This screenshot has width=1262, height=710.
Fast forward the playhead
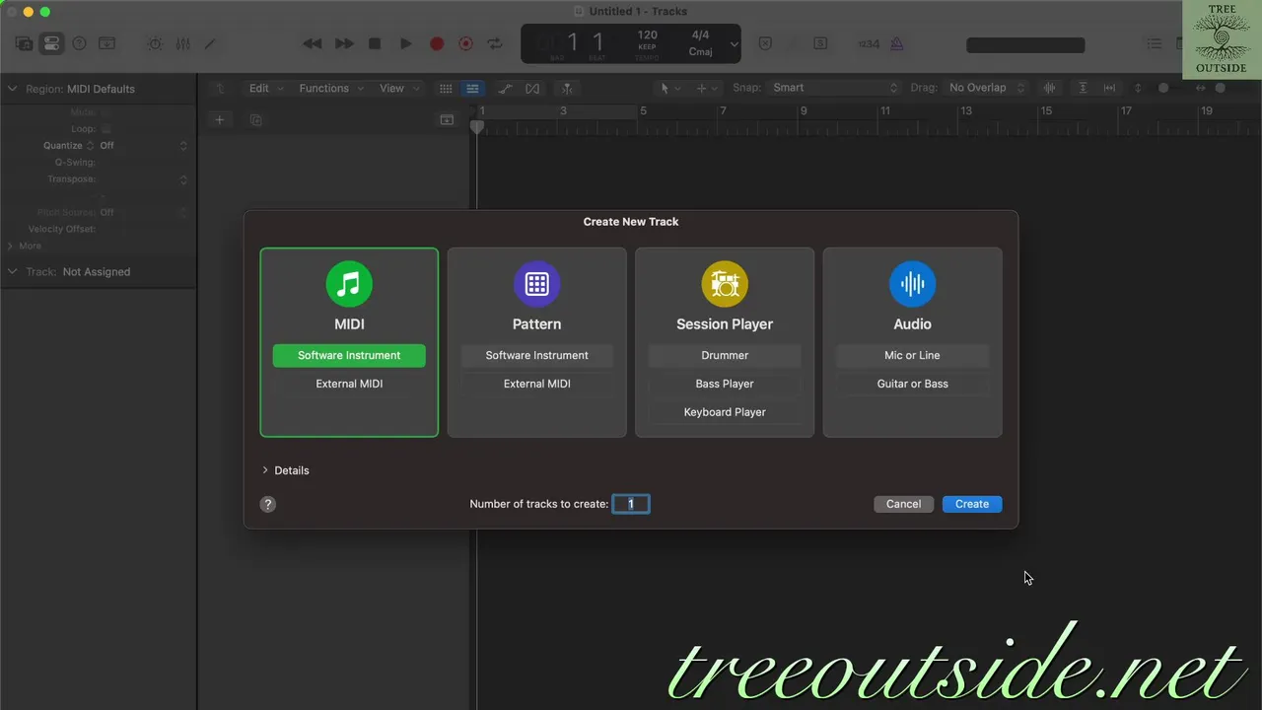[344, 43]
